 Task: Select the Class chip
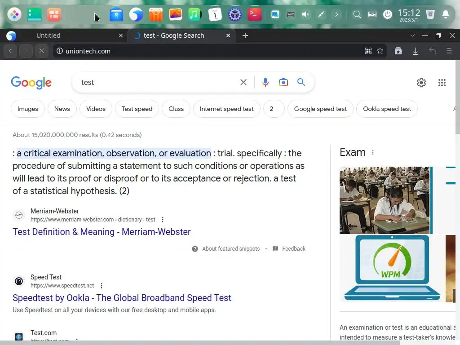(x=176, y=109)
